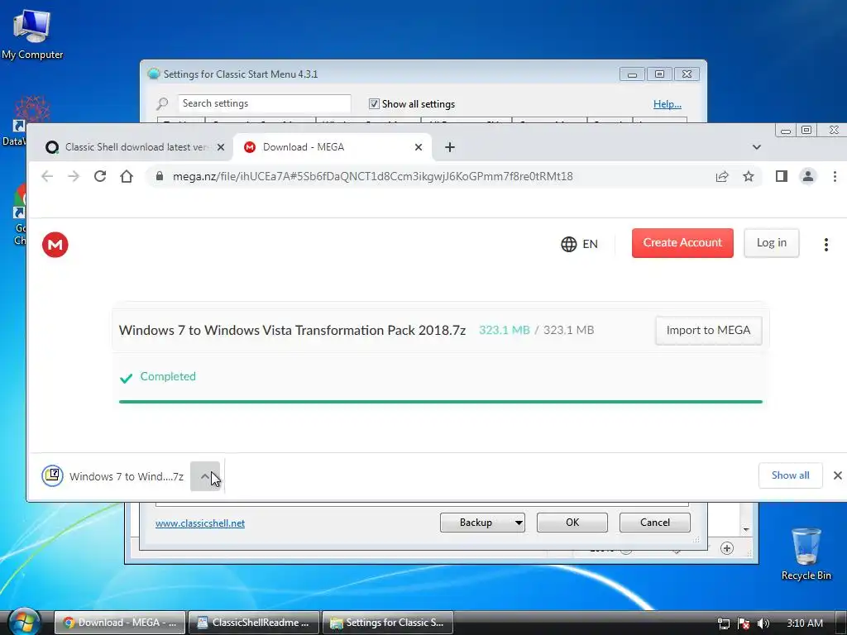Open the Help... link in settings
The image size is (847, 635).
pyautogui.click(x=668, y=104)
